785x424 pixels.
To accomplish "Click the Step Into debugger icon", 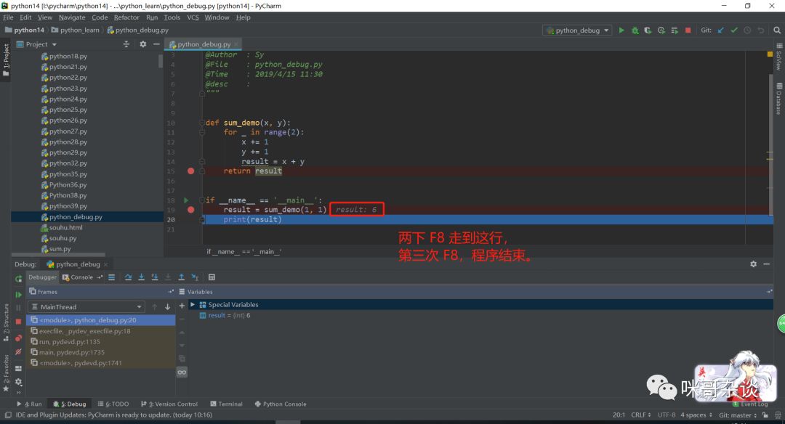I will [x=141, y=277].
